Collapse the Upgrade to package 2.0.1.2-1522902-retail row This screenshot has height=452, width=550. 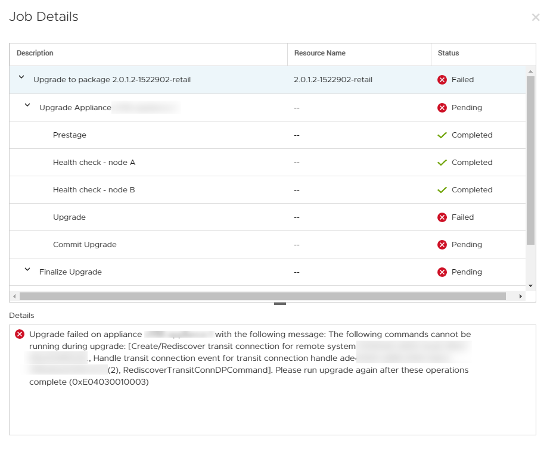click(21, 78)
